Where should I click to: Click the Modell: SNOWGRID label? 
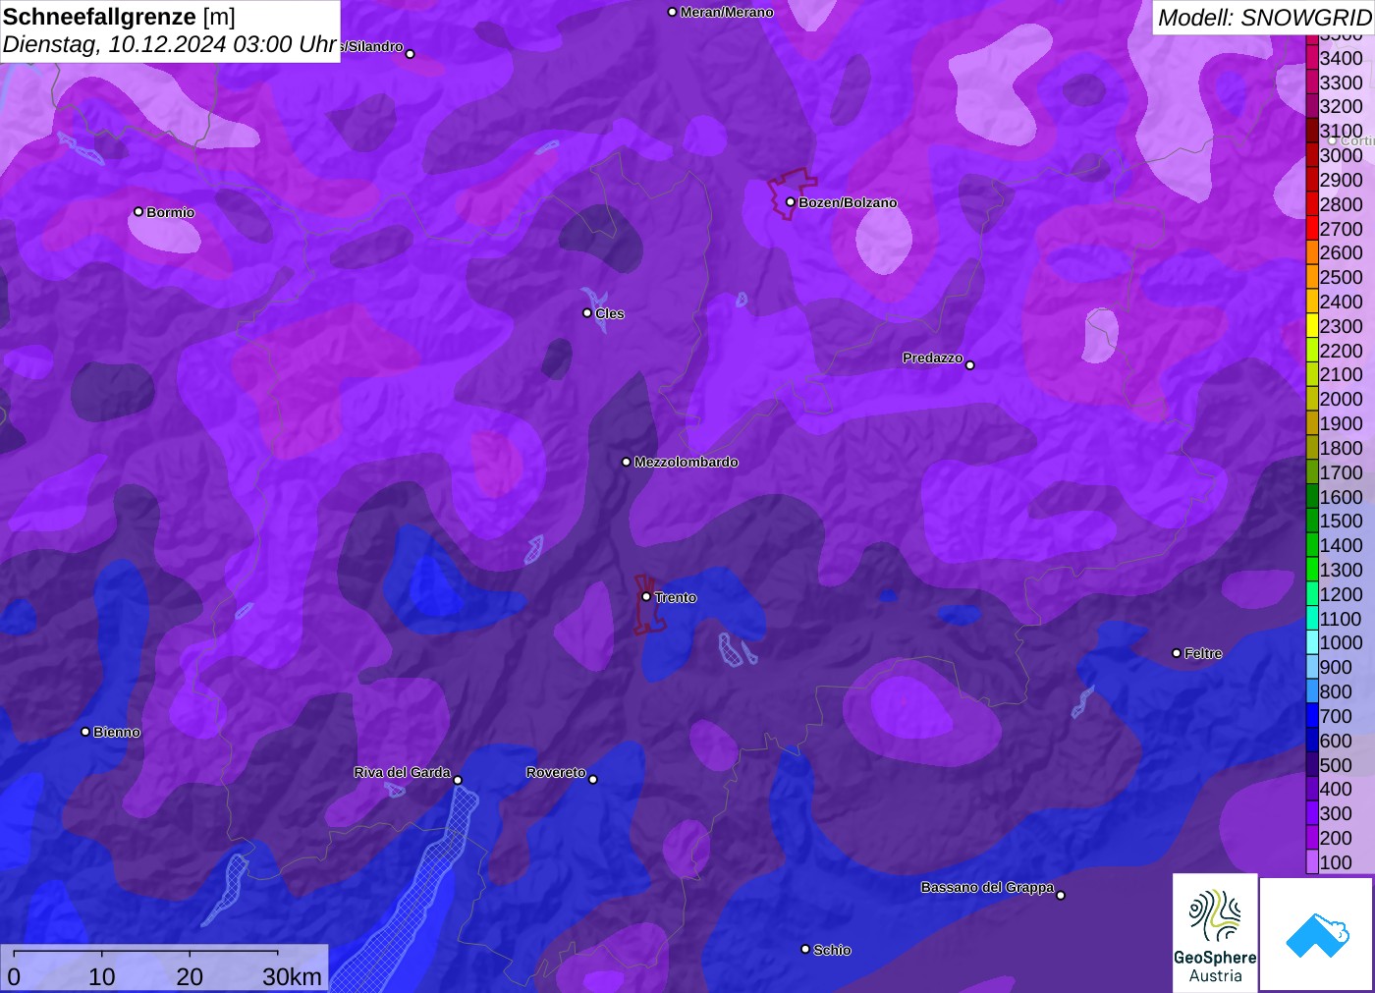(x=1264, y=18)
